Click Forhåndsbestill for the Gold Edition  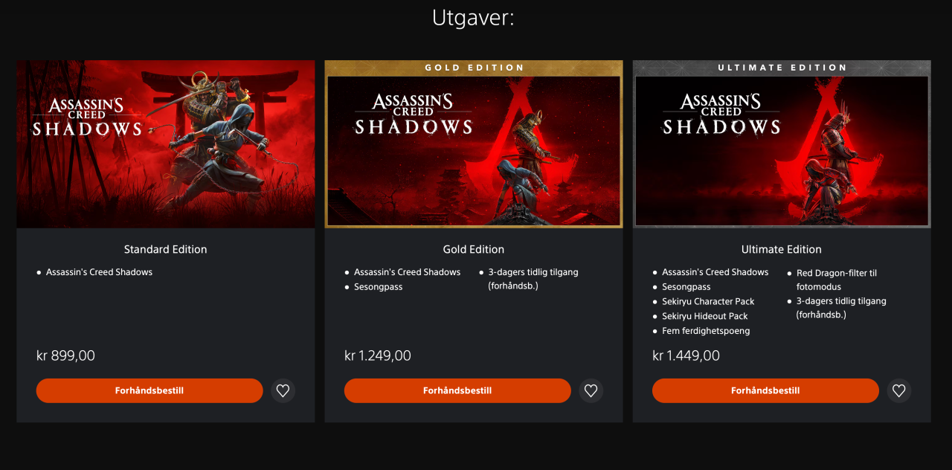[x=457, y=390]
